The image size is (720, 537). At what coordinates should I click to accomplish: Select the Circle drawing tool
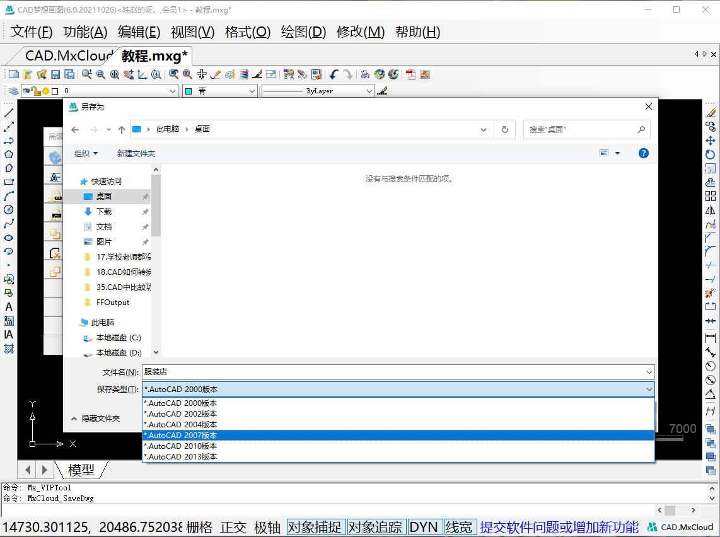pyautogui.click(x=9, y=210)
